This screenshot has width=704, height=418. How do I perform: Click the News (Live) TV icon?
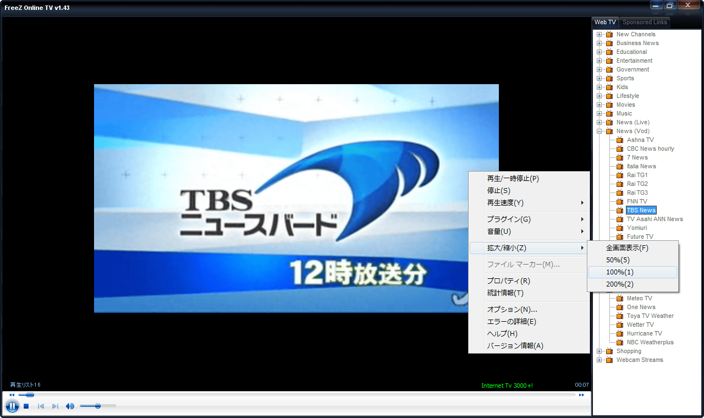(x=609, y=122)
